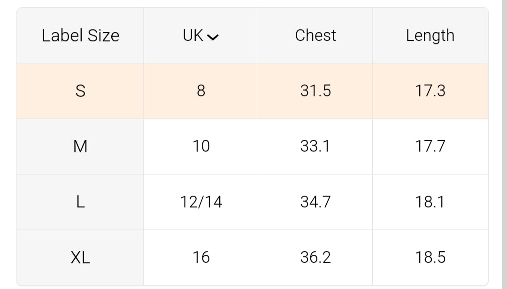The image size is (507, 289).
Task: Click chest measurement 33.1
Action: (x=315, y=146)
